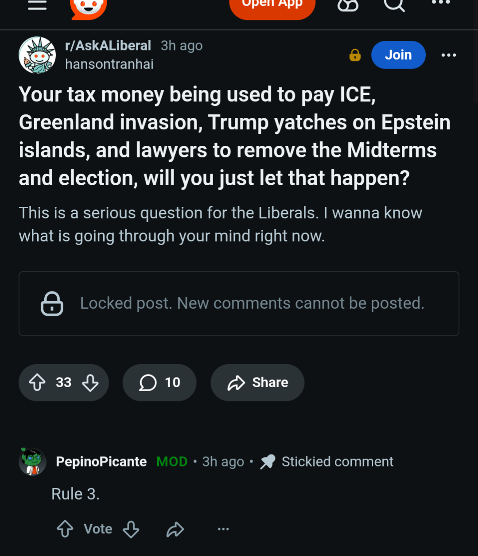Viewport: 478px width, 556px height.
Task: Open the search magnifier icon
Action: (x=394, y=4)
